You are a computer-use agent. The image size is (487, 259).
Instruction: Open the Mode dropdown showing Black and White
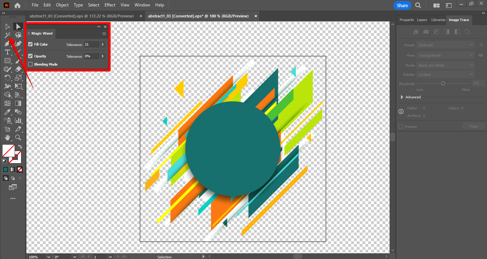pyautogui.click(x=446, y=65)
